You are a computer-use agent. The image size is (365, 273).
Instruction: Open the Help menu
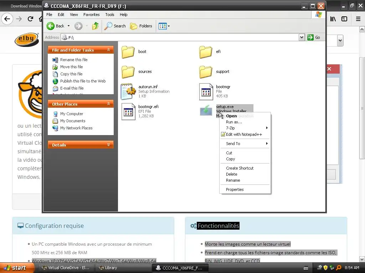tap(124, 15)
